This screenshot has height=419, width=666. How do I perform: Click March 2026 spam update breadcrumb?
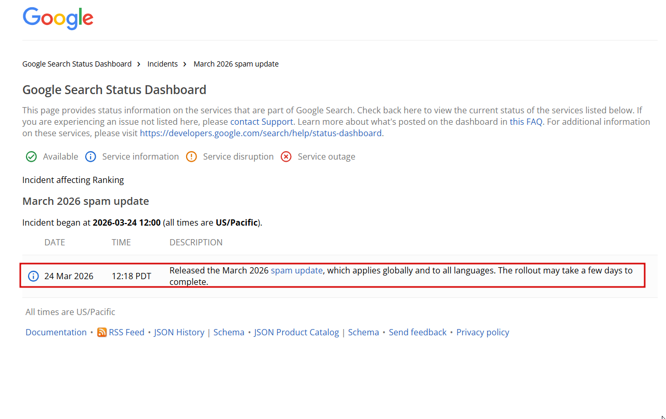(236, 64)
